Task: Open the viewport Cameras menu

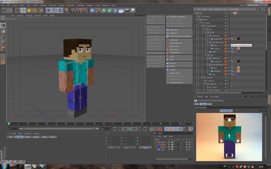Action: [x=20, y=16]
